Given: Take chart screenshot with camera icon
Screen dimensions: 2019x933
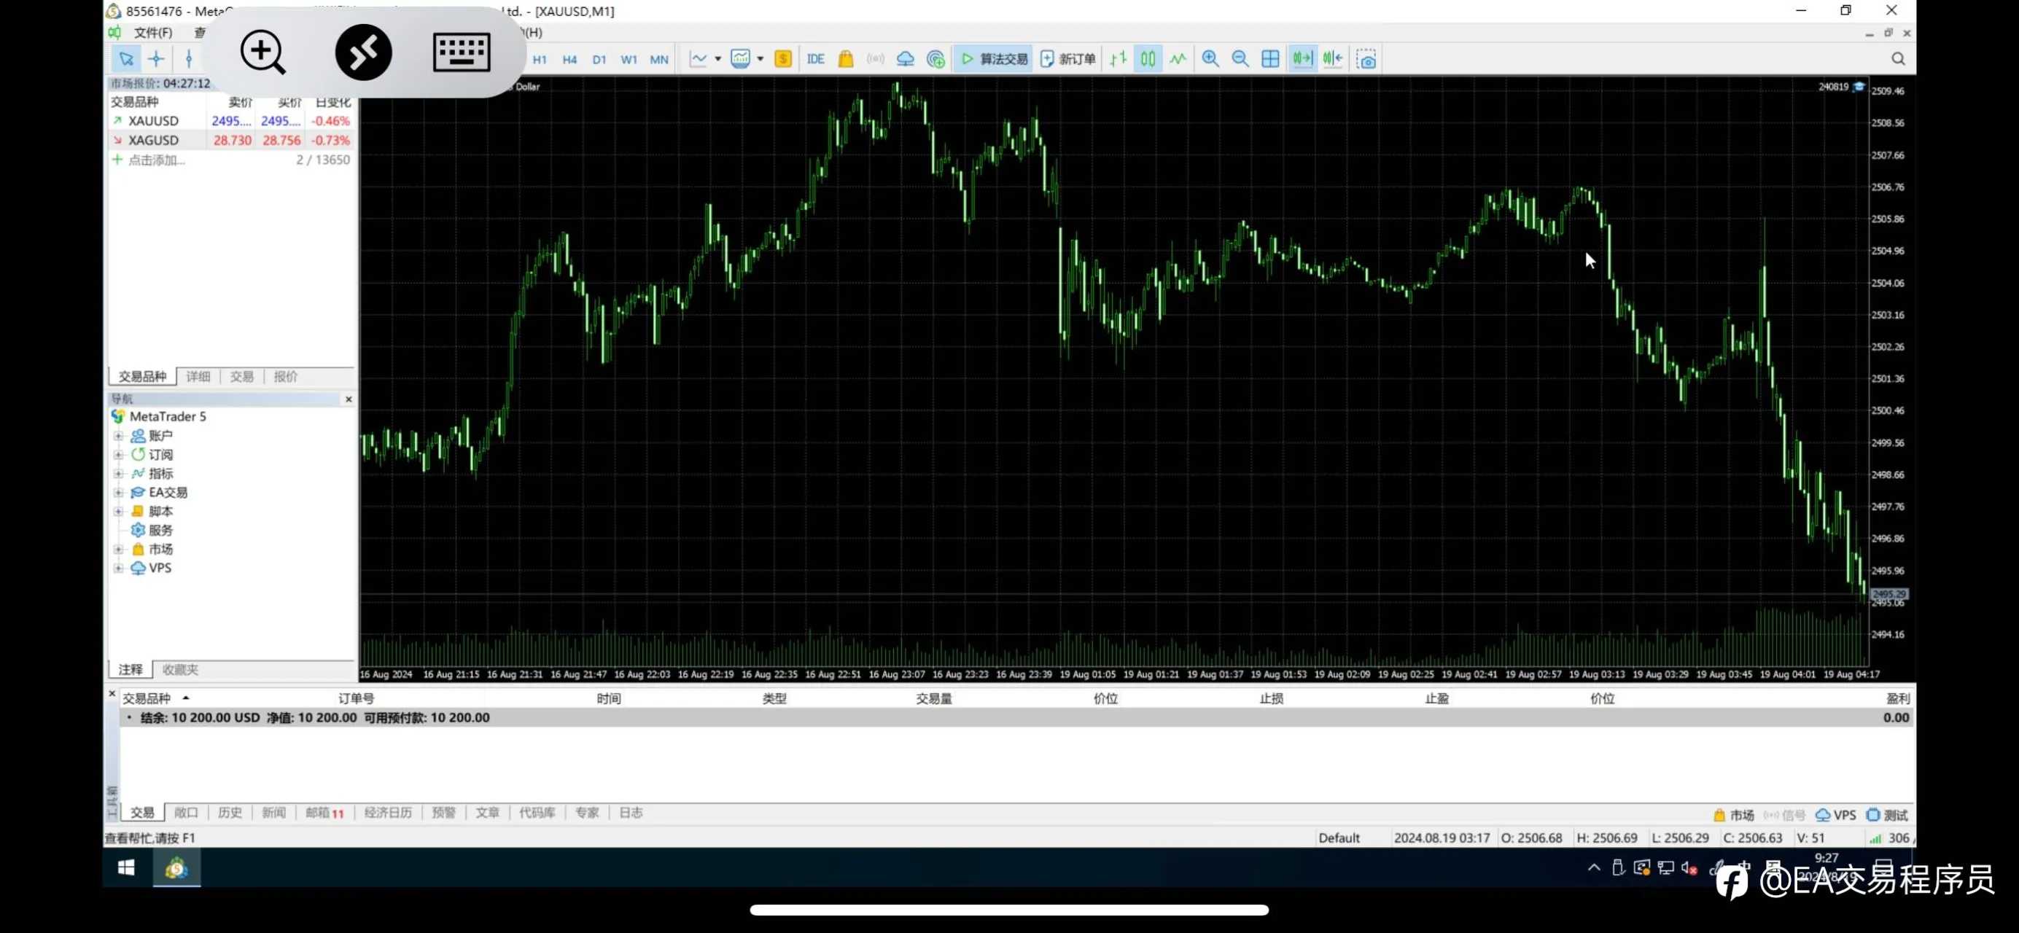Looking at the screenshot, I should pos(1366,59).
